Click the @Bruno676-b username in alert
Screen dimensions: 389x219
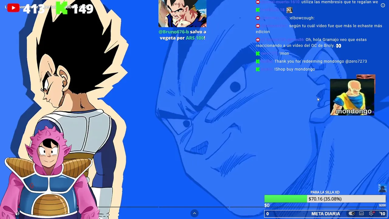click(x=174, y=32)
